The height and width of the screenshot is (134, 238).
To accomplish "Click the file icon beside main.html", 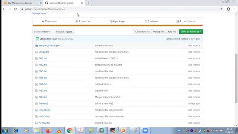I will coord(36,117).
